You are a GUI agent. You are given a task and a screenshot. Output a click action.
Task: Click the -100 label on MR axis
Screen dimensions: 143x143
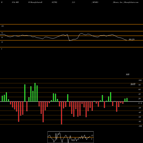click(x=140, y=126)
